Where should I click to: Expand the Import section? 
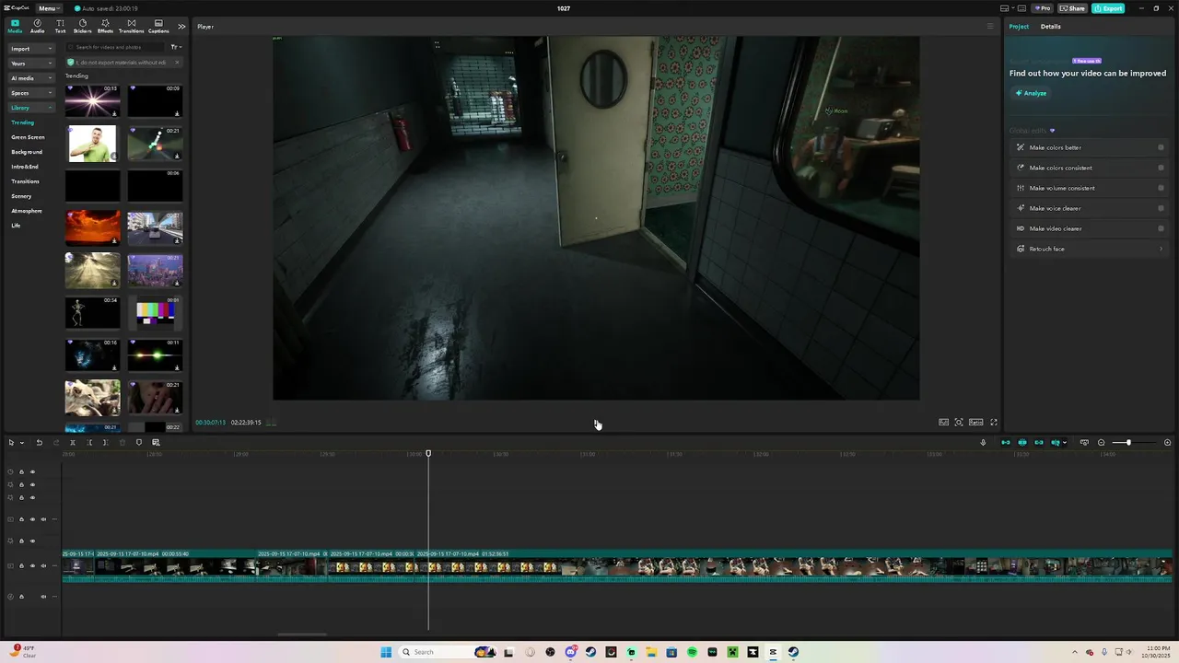(x=31, y=49)
